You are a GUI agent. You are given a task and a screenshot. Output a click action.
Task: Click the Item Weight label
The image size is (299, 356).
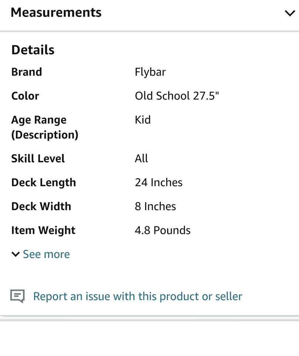point(43,230)
